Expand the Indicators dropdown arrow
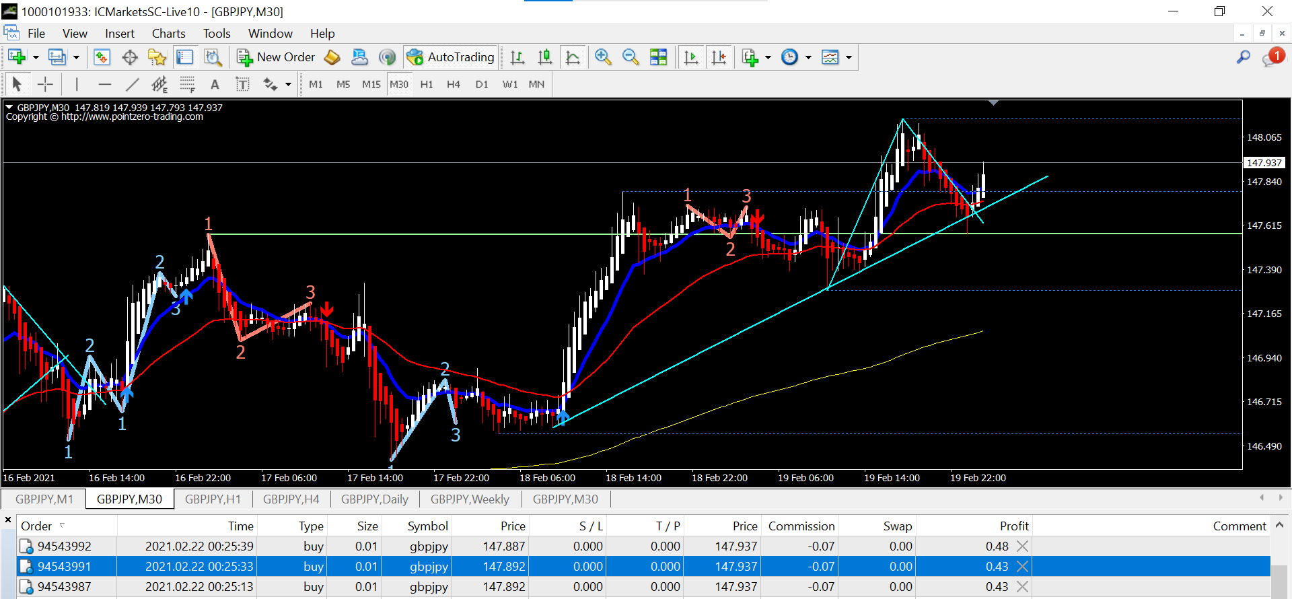The width and height of the screenshot is (1292, 599). 768,57
